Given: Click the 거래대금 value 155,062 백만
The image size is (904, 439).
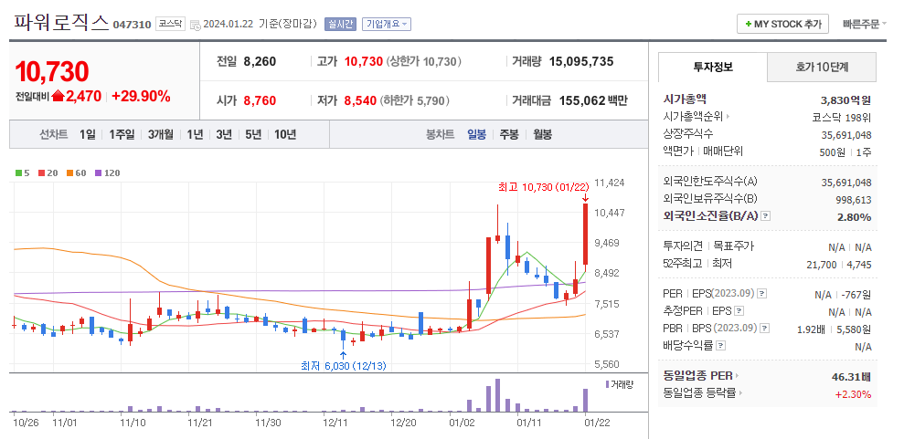Looking at the screenshot, I should pos(593,101).
